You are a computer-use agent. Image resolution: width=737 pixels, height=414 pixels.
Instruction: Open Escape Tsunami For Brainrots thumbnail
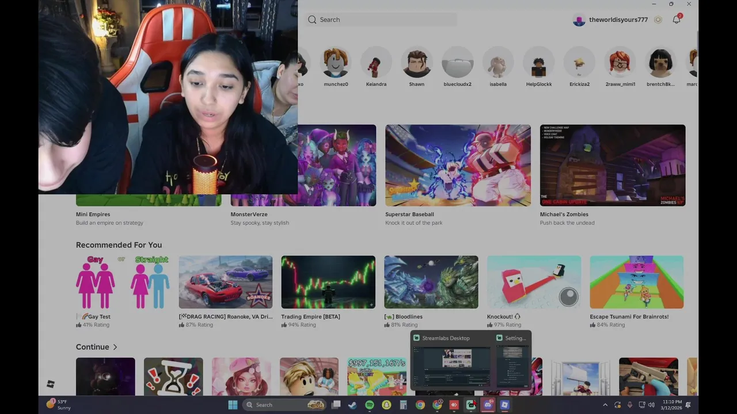(x=637, y=282)
